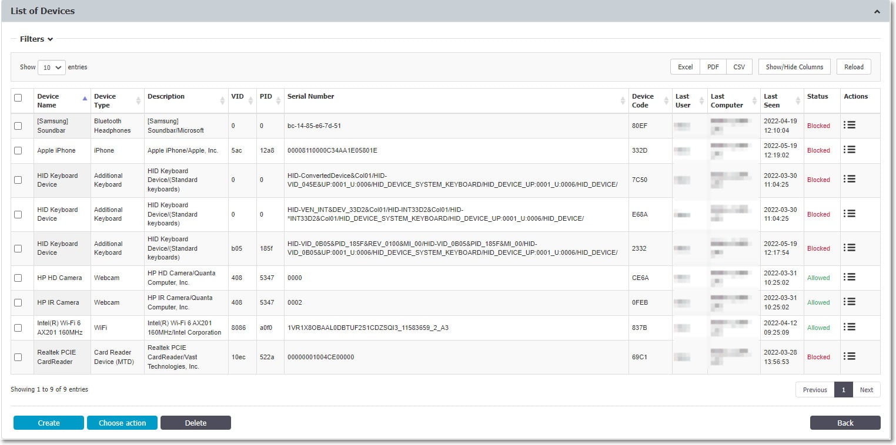Open actions menu for device code 7C50
This screenshot has width=896, height=445.
click(x=849, y=179)
